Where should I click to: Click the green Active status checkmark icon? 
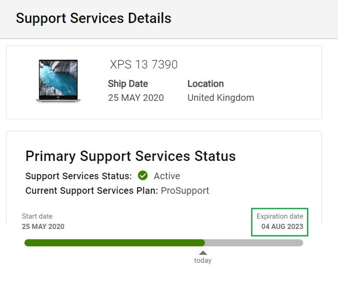click(x=143, y=175)
